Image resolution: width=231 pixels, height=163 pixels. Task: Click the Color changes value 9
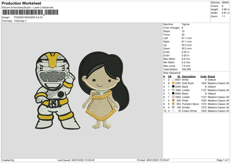pyautogui.click(x=182, y=28)
